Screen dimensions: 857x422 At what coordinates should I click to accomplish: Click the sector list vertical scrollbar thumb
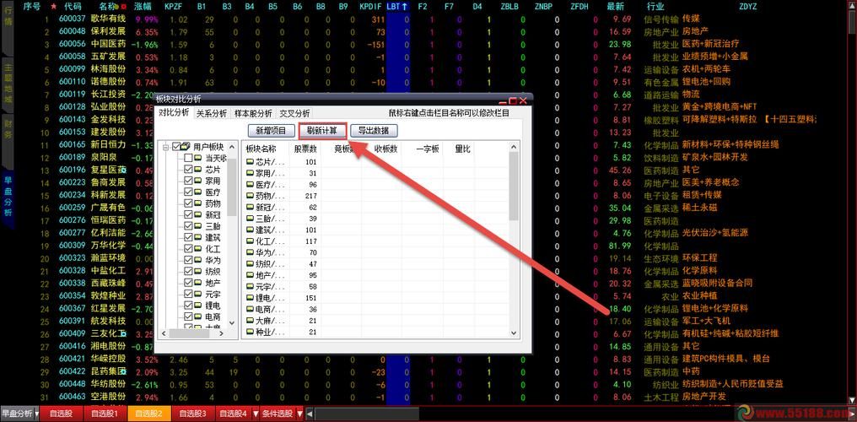pyautogui.click(x=514, y=186)
